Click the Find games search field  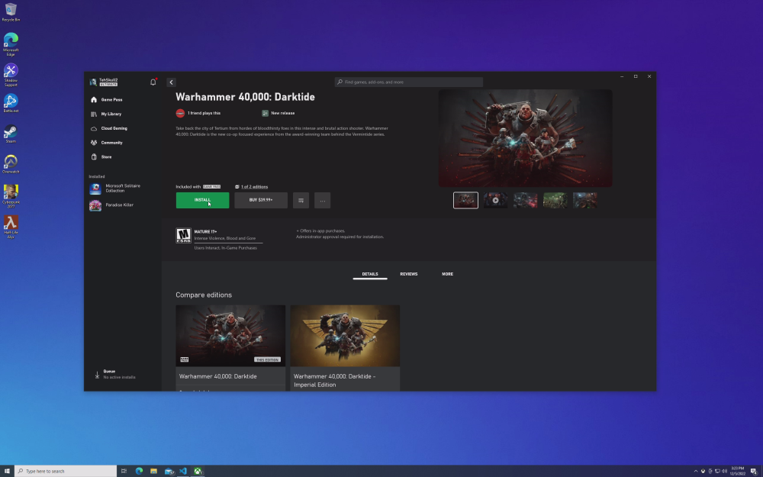[x=409, y=82]
